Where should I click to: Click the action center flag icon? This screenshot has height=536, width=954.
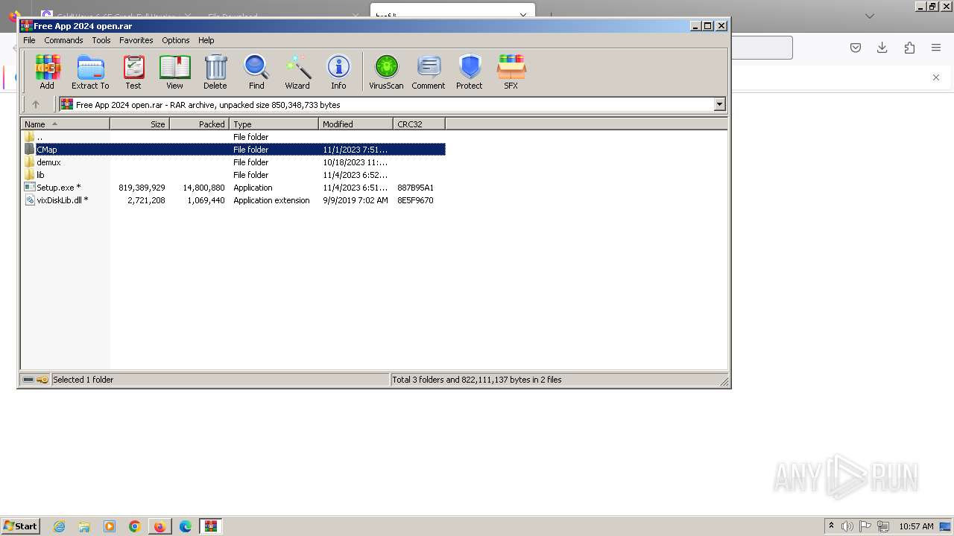point(865,526)
